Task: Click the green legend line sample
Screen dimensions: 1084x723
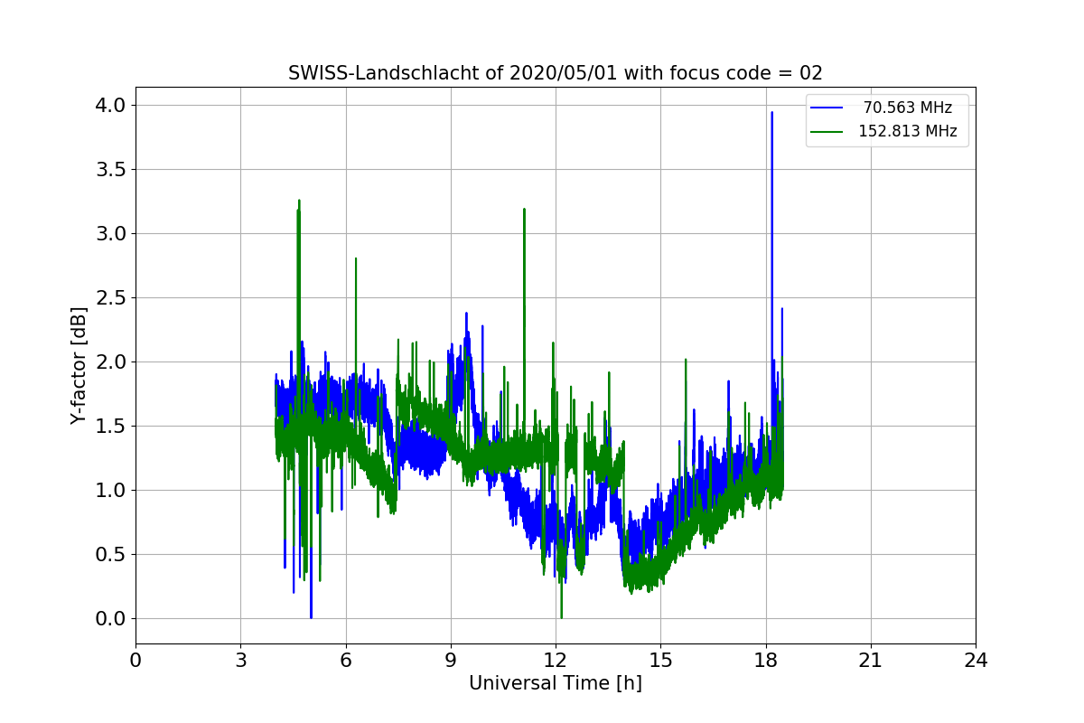Action: tap(827, 131)
